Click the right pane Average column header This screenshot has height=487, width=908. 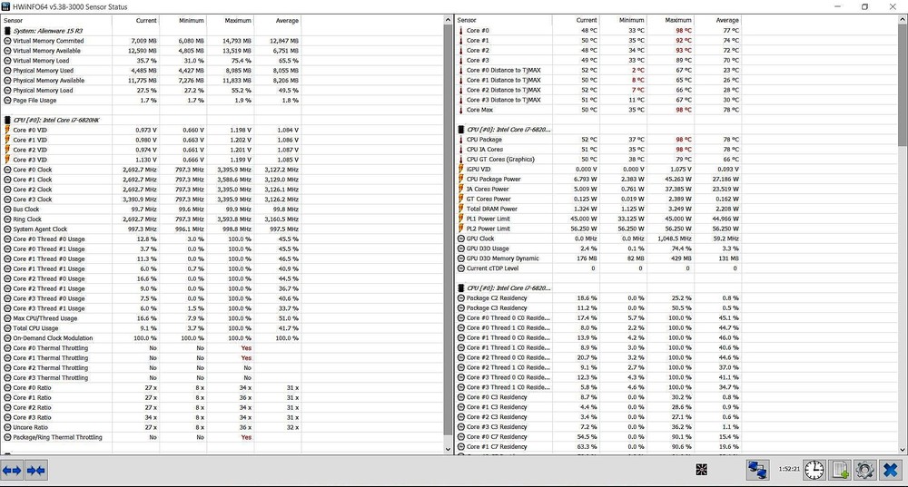[x=726, y=20]
